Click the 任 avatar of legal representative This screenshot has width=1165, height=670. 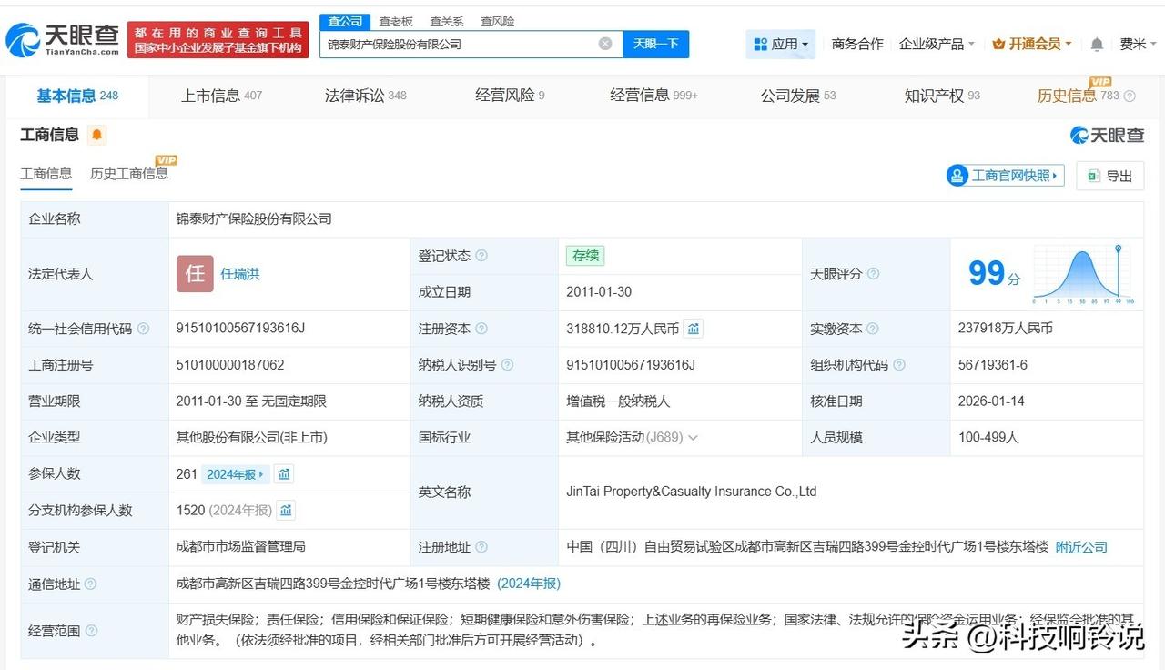click(x=195, y=274)
